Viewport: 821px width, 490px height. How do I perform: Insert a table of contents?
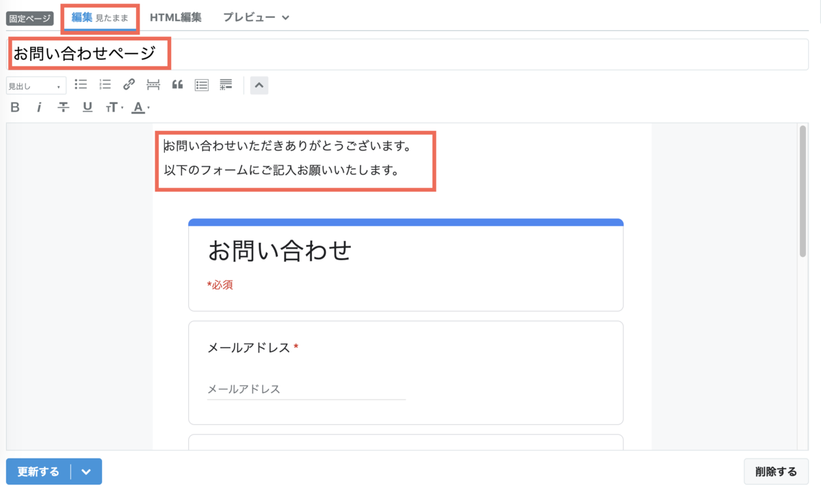[x=201, y=84]
